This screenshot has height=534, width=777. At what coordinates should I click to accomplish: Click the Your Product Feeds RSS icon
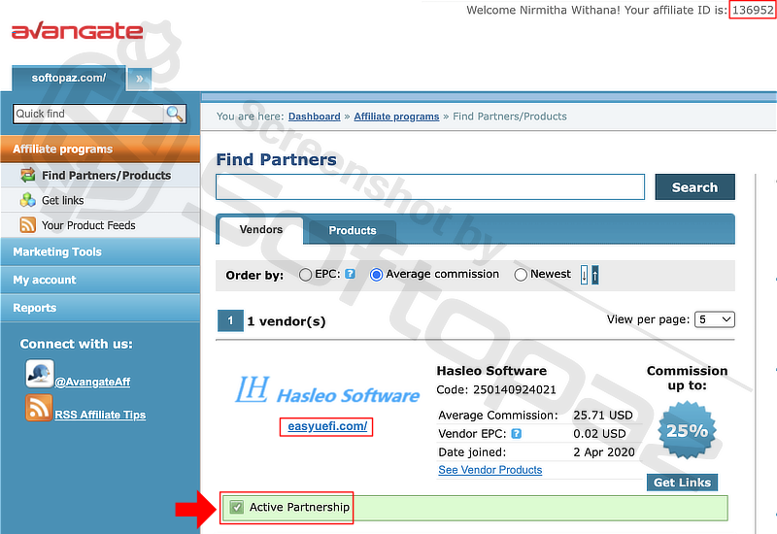28,225
